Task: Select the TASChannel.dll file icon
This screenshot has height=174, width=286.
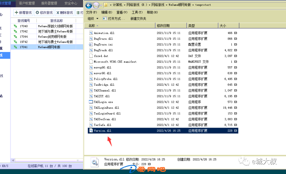Action: 91,90
